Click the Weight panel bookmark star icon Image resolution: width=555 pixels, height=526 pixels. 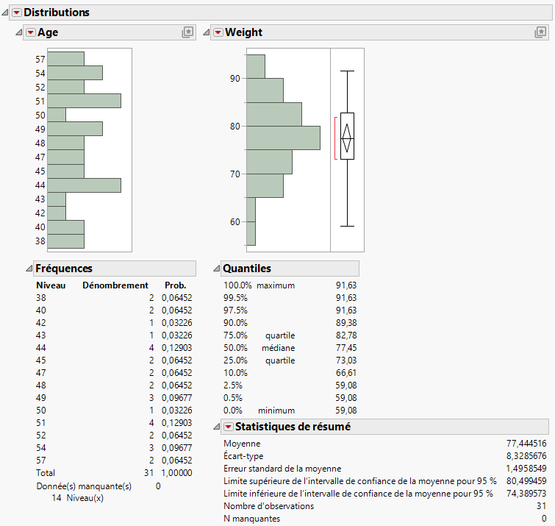coord(540,32)
